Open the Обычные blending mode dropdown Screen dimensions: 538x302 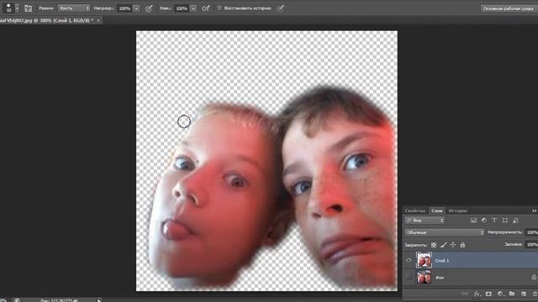(445, 232)
